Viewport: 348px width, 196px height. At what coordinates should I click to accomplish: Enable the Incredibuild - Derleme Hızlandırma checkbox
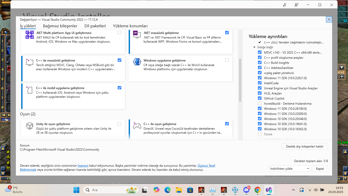point(260,103)
